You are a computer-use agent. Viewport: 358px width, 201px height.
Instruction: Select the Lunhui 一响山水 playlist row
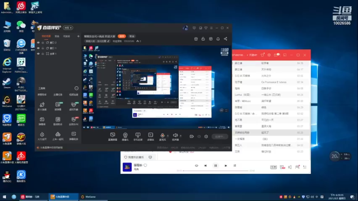pos(271,95)
